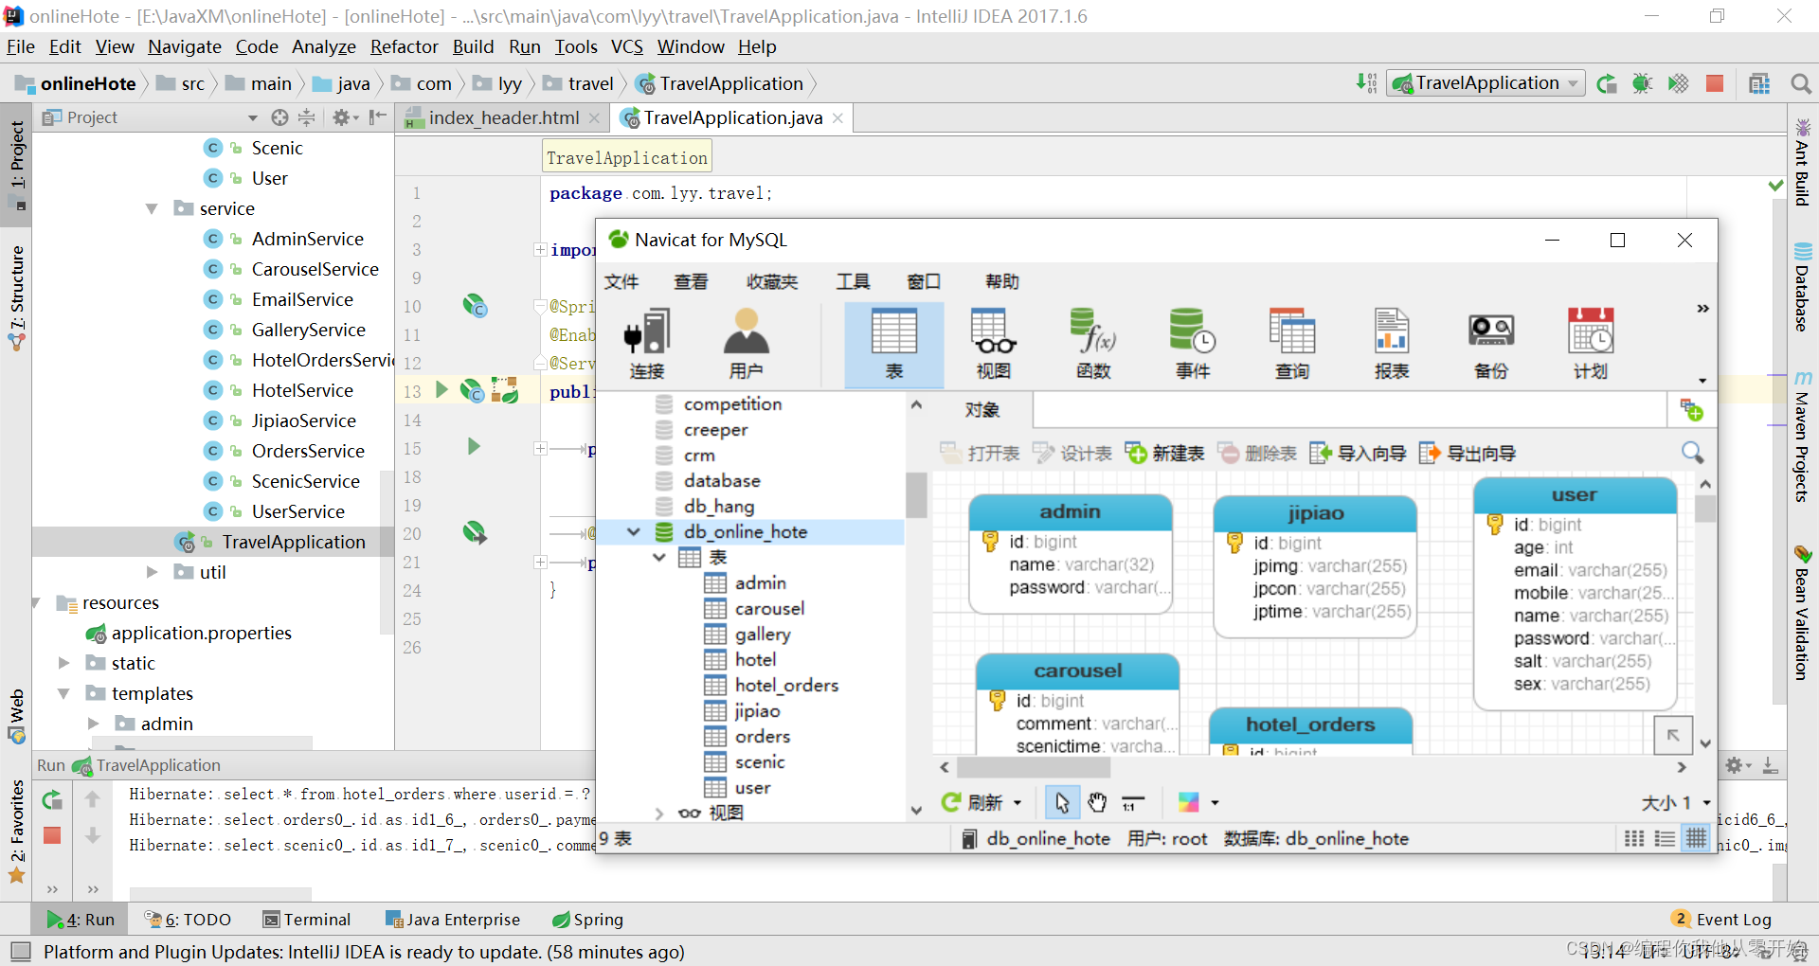This screenshot has height=966, width=1819.
Task: Toggle the Maven Projects tool window
Action: [x=1802, y=436]
